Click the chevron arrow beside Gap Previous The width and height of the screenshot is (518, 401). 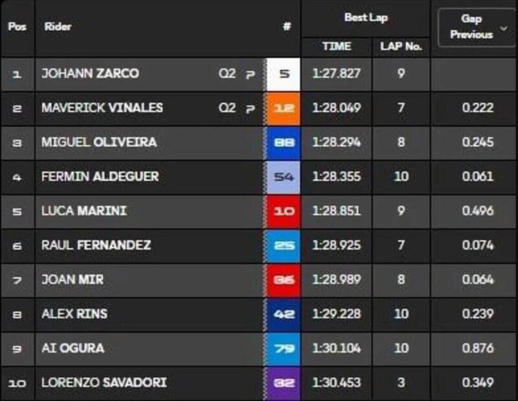(x=504, y=28)
